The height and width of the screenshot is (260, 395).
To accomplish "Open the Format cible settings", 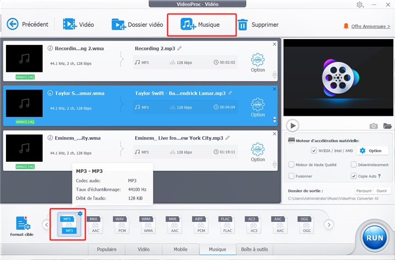I will click(x=22, y=226).
